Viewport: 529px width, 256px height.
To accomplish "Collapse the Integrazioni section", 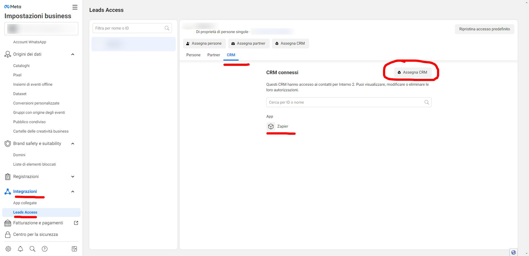I will pos(73,192).
